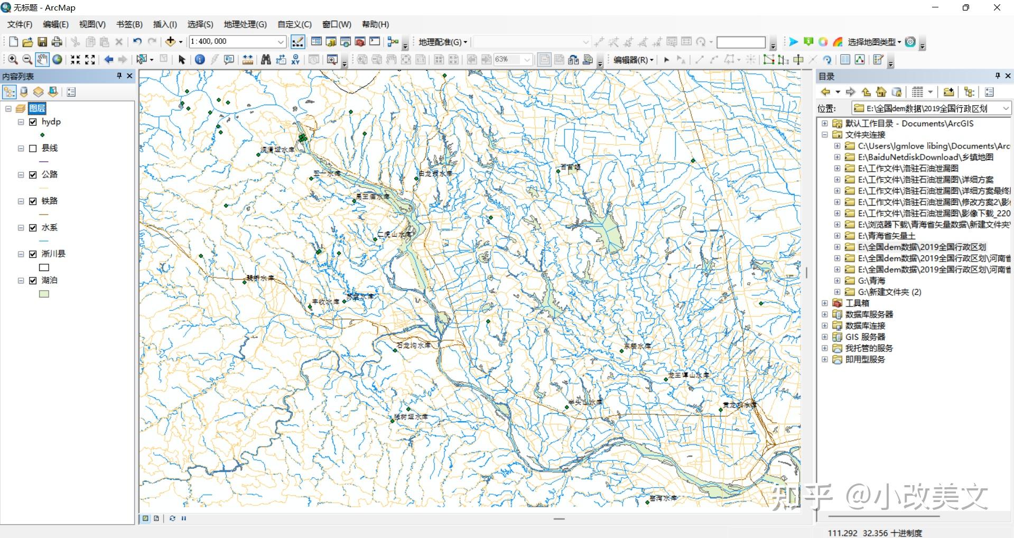Click the 湖泊 layer green symbol swatch
Viewport: 1014px width, 538px height.
(44, 294)
